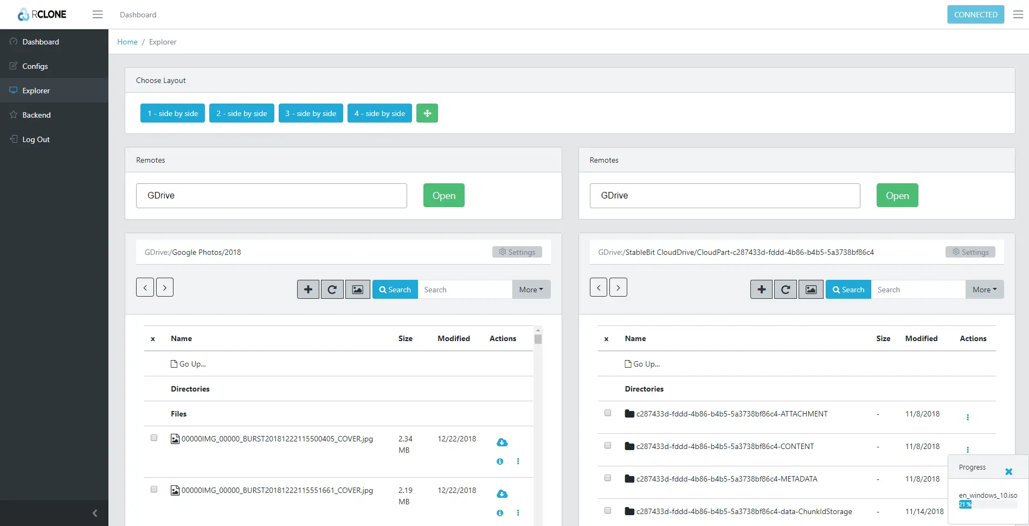Open the sidebar hamburger menu
This screenshot has height=526, width=1029.
click(x=98, y=14)
